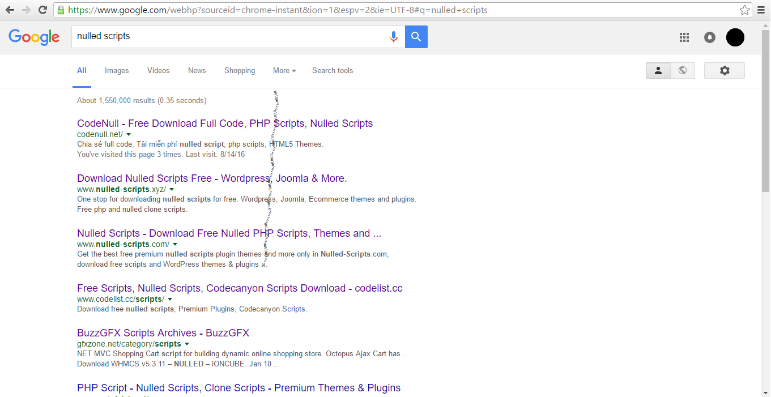Click 'Chia sẻ full code' snippet text

pos(200,144)
